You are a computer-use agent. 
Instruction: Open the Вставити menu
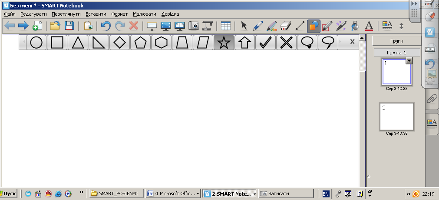click(96, 14)
